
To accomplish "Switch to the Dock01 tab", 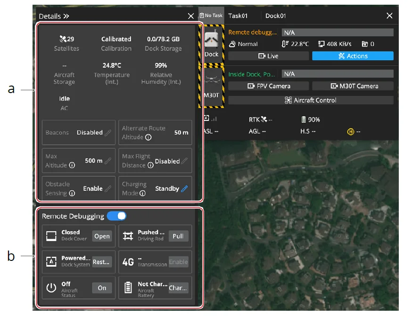I will pos(276,15).
